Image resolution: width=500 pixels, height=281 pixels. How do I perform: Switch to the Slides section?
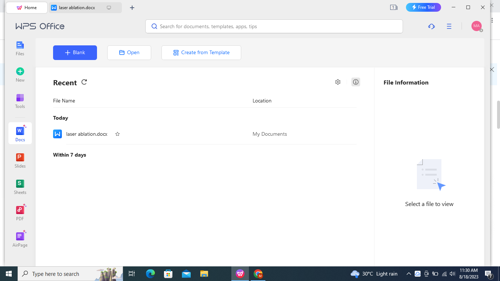tap(20, 160)
